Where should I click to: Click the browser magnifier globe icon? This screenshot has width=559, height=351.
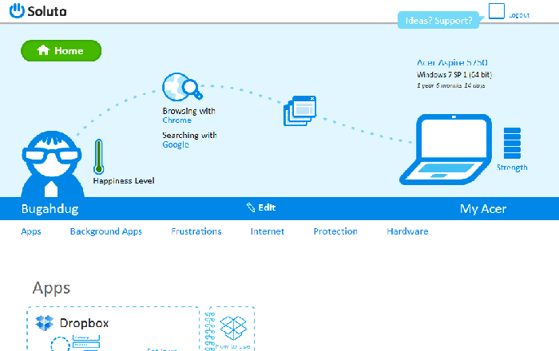coord(179,86)
